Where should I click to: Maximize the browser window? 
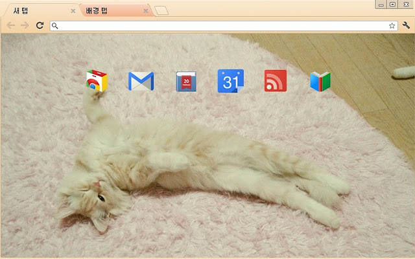[393, 5]
